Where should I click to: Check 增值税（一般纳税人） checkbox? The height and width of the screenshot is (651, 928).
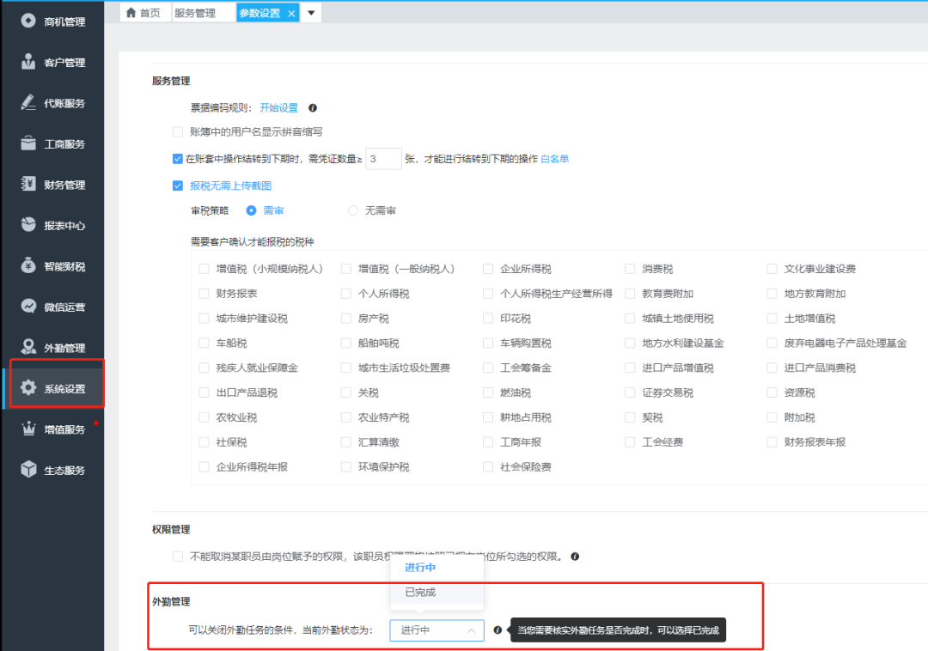(346, 269)
